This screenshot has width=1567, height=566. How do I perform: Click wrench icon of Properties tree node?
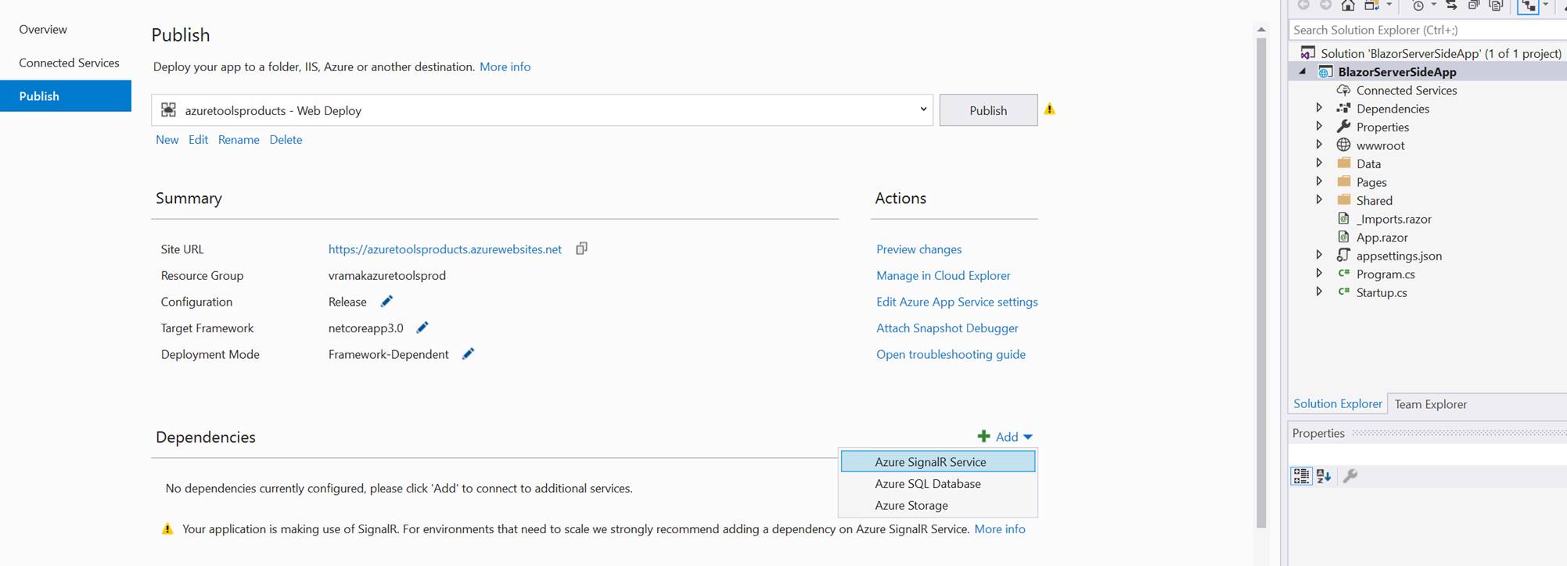pos(1343,126)
